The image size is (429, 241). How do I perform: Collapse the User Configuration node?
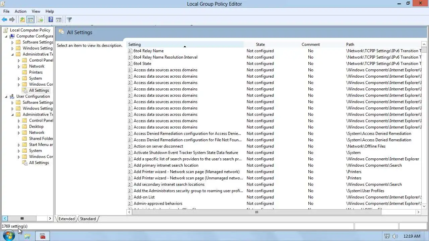click(6, 96)
